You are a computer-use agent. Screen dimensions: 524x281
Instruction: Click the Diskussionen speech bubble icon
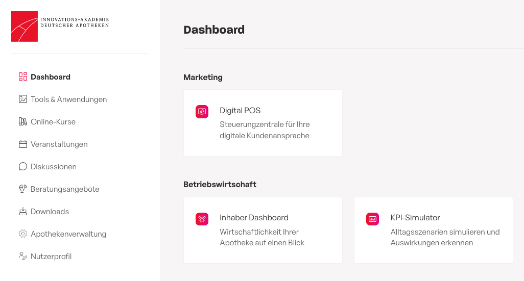click(x=22, y=167)
